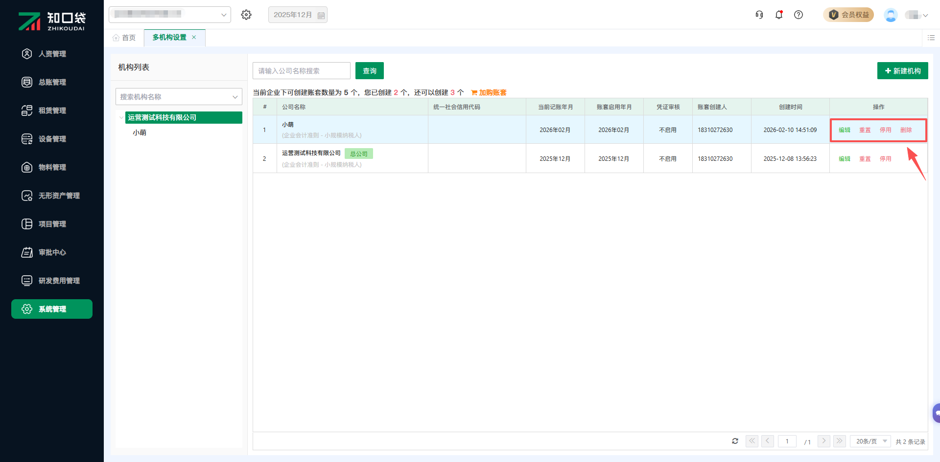This screenshot has width=940, height=462.
Task: Click the page number input box
Action: [787, 441]
